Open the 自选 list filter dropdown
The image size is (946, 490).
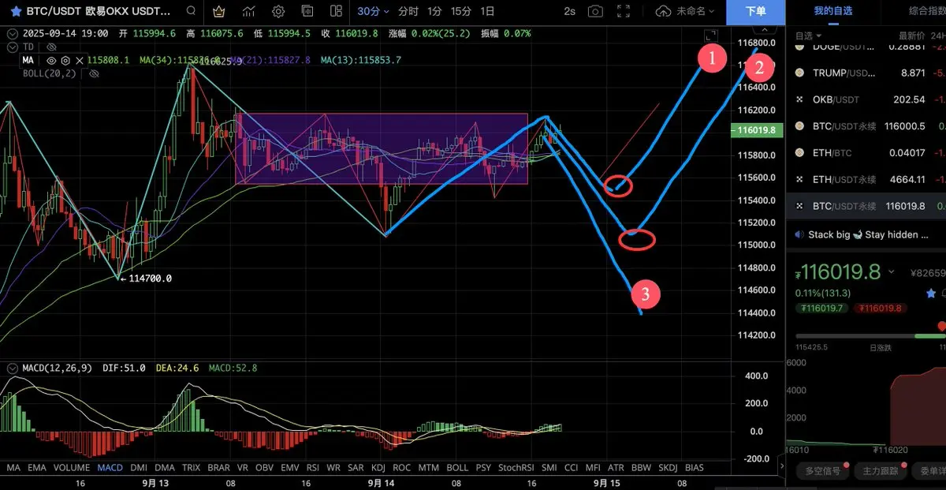(808, 36)
